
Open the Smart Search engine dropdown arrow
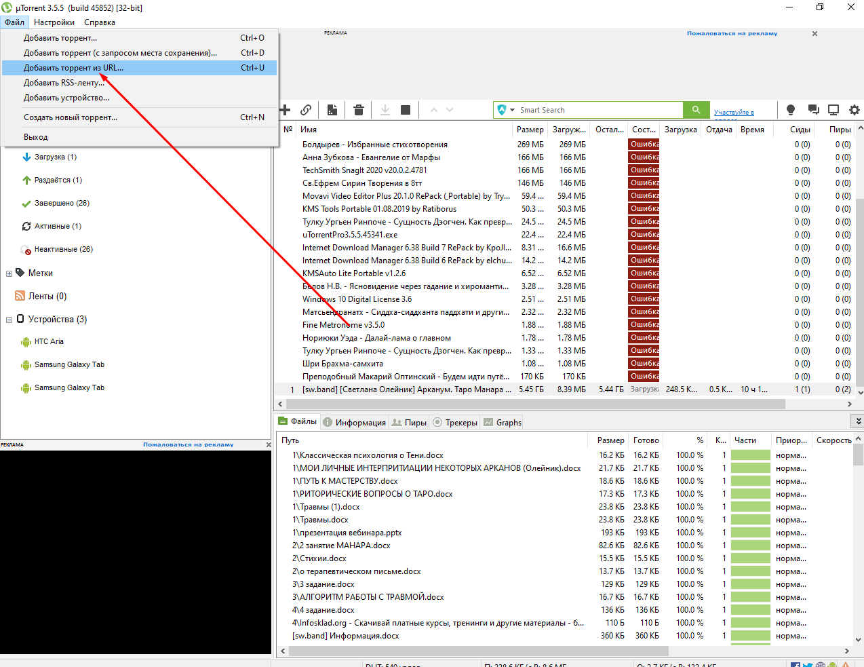pos(513,110)
